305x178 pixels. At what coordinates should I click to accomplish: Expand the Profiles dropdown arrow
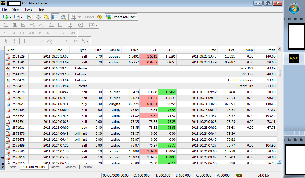(x=21, y=17)
